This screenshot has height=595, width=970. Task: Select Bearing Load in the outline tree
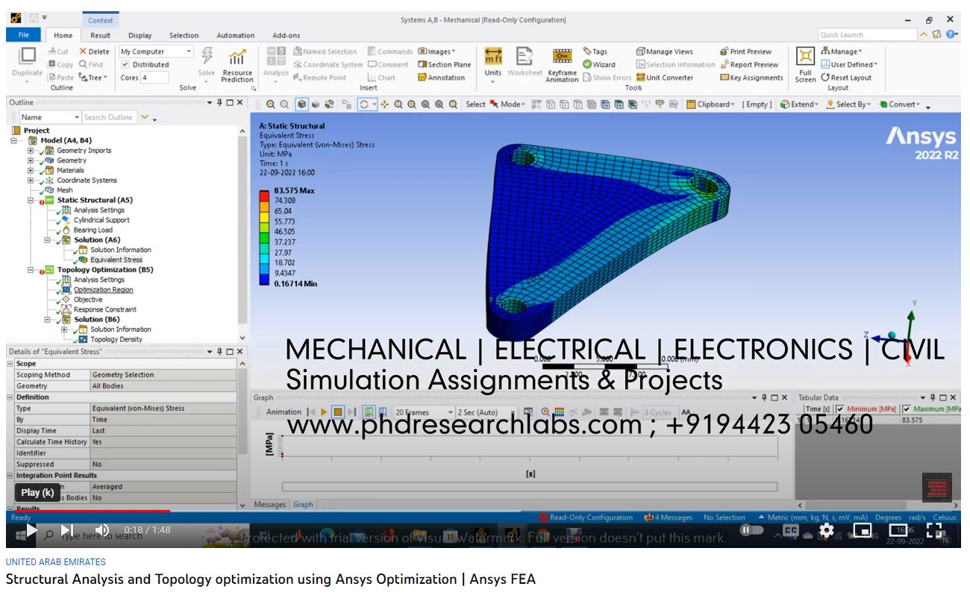tap(93, 230)
